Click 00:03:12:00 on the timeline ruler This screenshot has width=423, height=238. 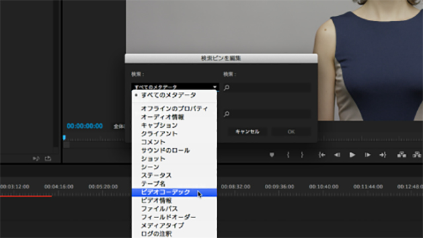point(15,186)
